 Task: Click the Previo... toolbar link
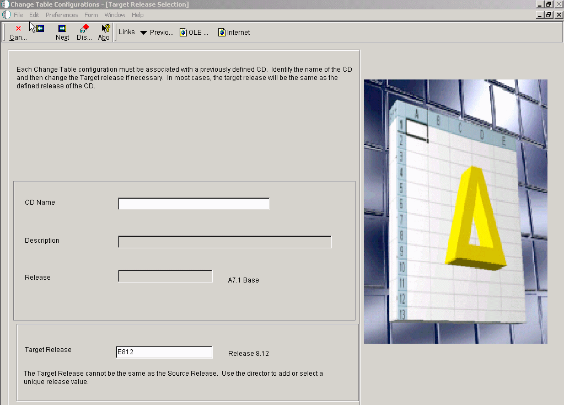pyautogui.click(x=162, y=33)
